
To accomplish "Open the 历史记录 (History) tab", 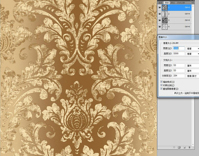I will [181, 3].
